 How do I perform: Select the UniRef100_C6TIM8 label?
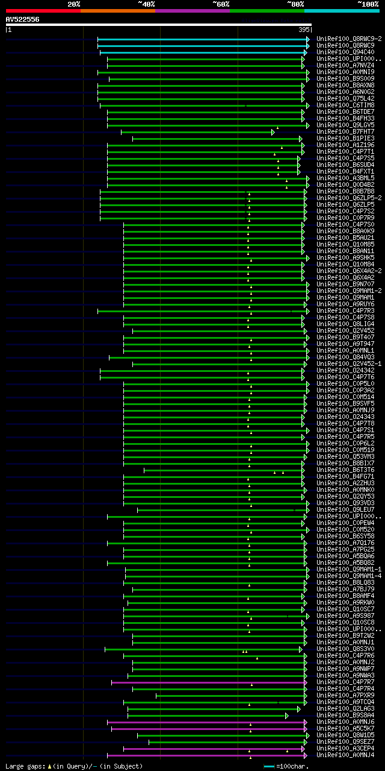(x=346, y=105)
